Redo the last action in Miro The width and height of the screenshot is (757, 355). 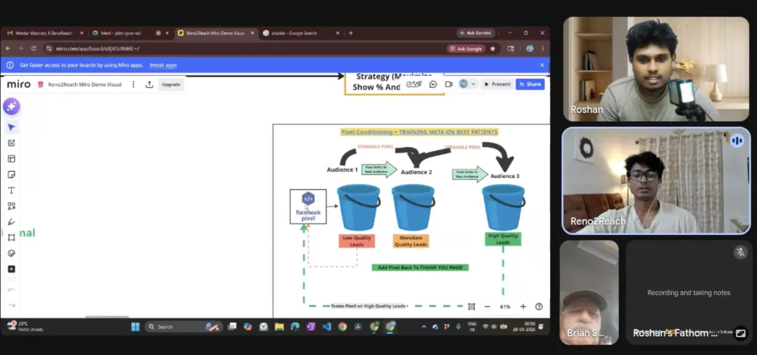coord(11,305)
